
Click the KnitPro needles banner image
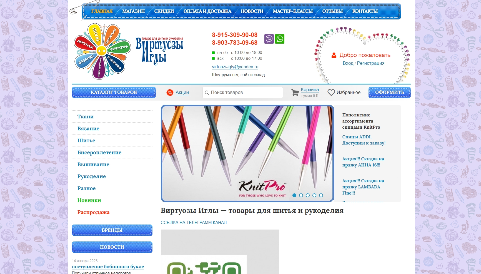(x=247, y=153)
